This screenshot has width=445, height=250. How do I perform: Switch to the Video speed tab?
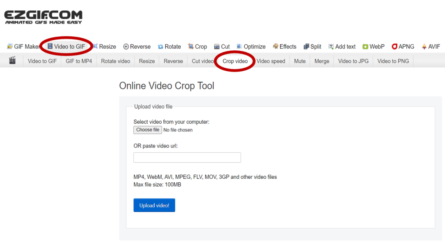(271, 61)
